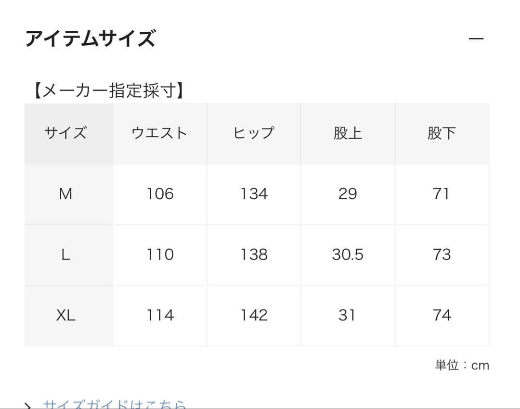520x409 pixels.
Task: Click the 【メーカー指定採寸】 label
Action: [x=108, y=89]
